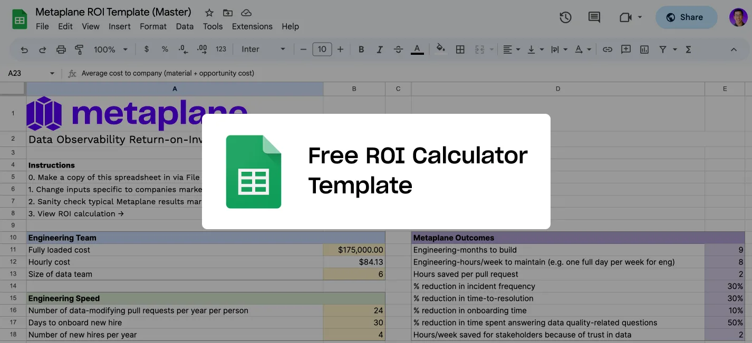Collapse the toolbar with up chevron
This screenshot has height=343, width=752.
[734, 50]
